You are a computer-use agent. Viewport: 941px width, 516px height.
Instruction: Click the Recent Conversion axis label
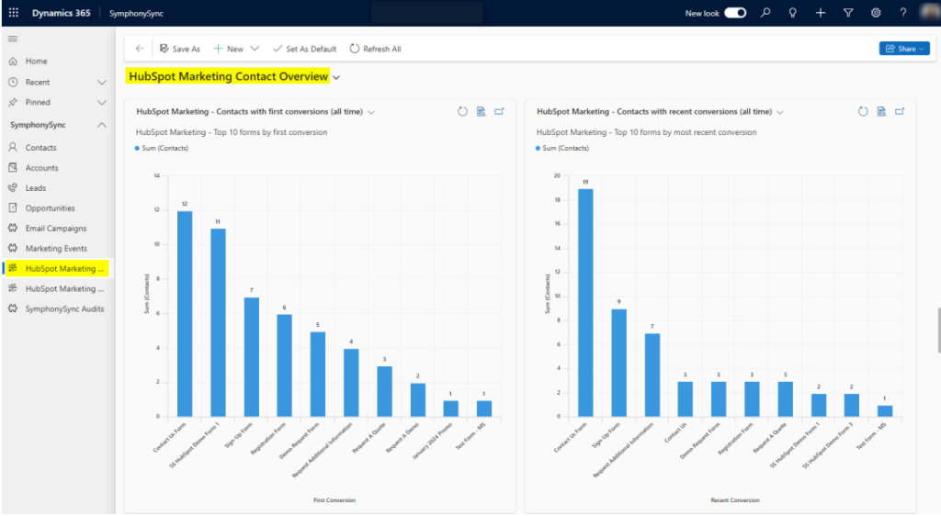tap(735, 499)
